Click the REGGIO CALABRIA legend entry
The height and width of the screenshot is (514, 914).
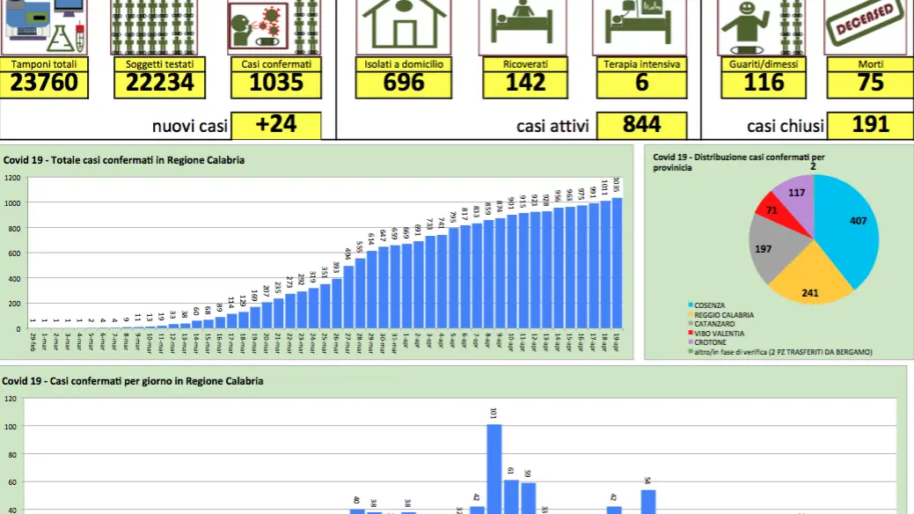(721, 315)
